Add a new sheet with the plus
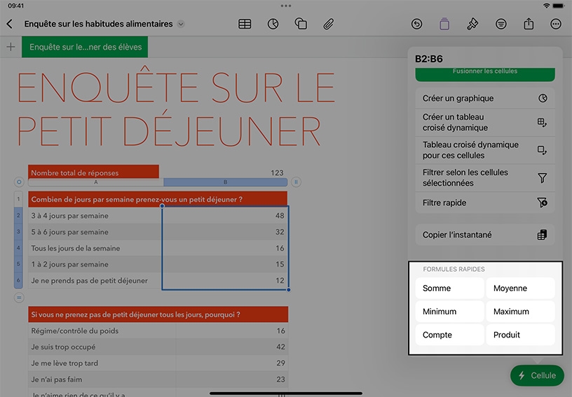 11,47
